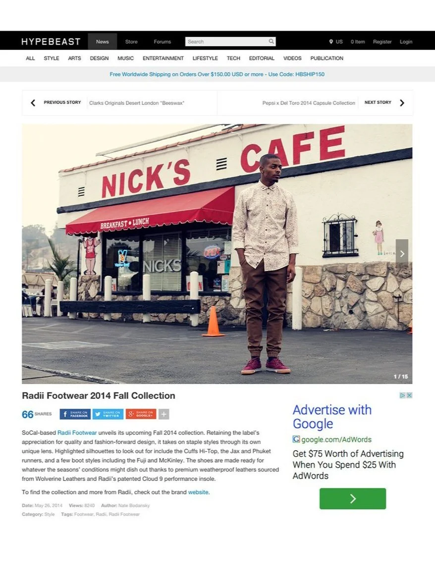
Task: Share on Google+ button
Action: point(141,414)
